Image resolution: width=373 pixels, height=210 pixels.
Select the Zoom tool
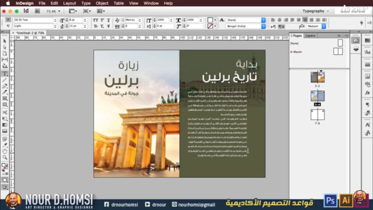click(x=5, y=157)
